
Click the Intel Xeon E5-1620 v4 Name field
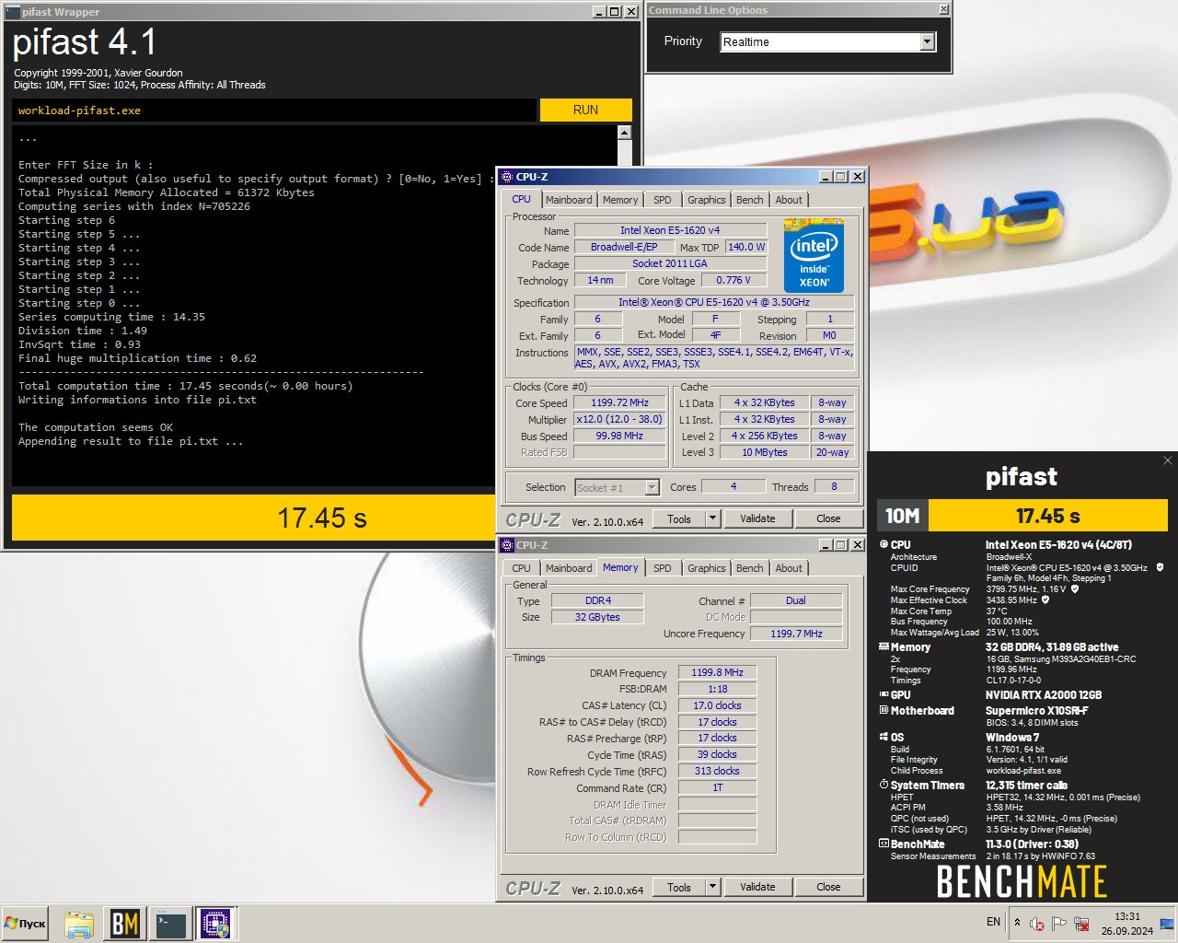[670, 230]
